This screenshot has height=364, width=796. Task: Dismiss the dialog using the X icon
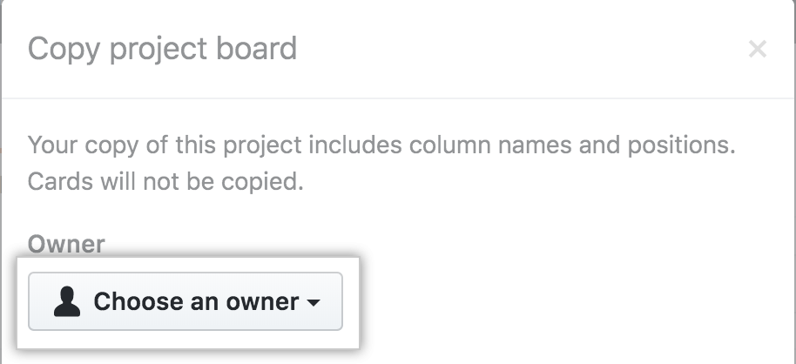757,50
